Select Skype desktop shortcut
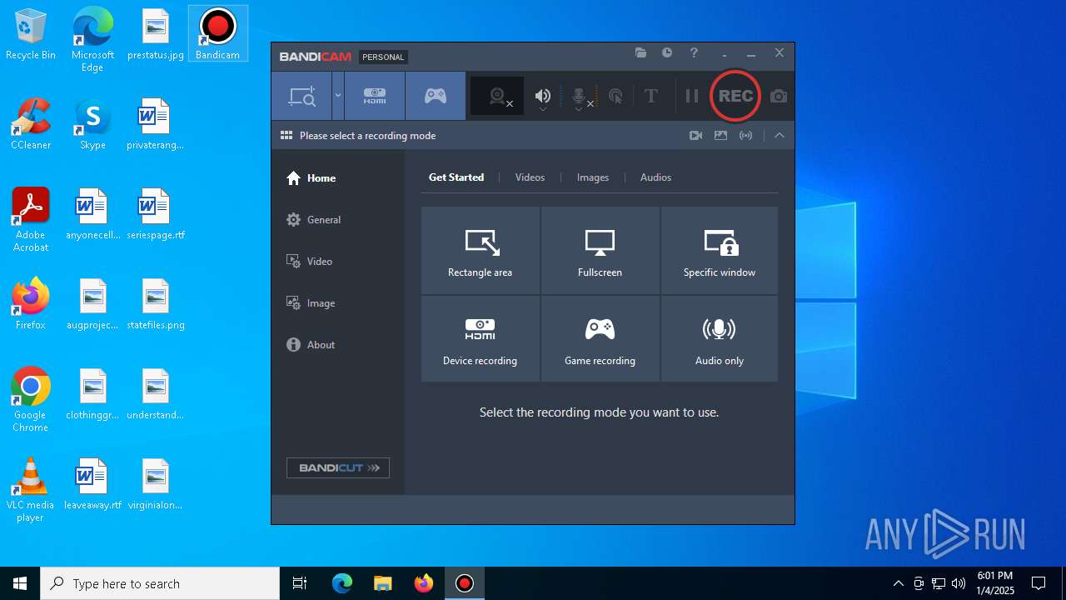The height and width of the screenshot is (600, 1066). [x=92, y=124]
